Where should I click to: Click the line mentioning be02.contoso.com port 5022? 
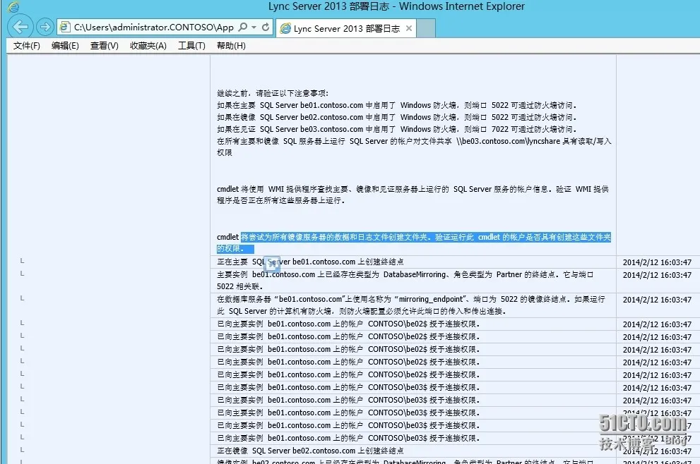pyautogui.click(x=396, y=117)
